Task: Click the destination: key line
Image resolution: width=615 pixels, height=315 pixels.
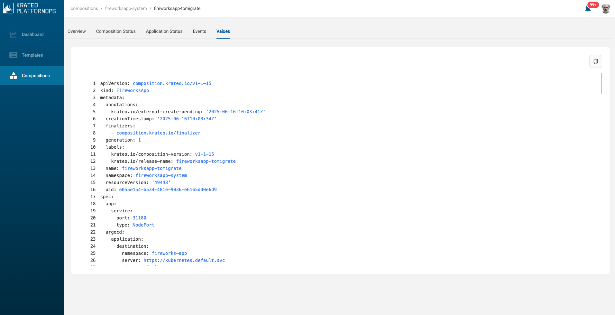Action: tap(133, 246)
